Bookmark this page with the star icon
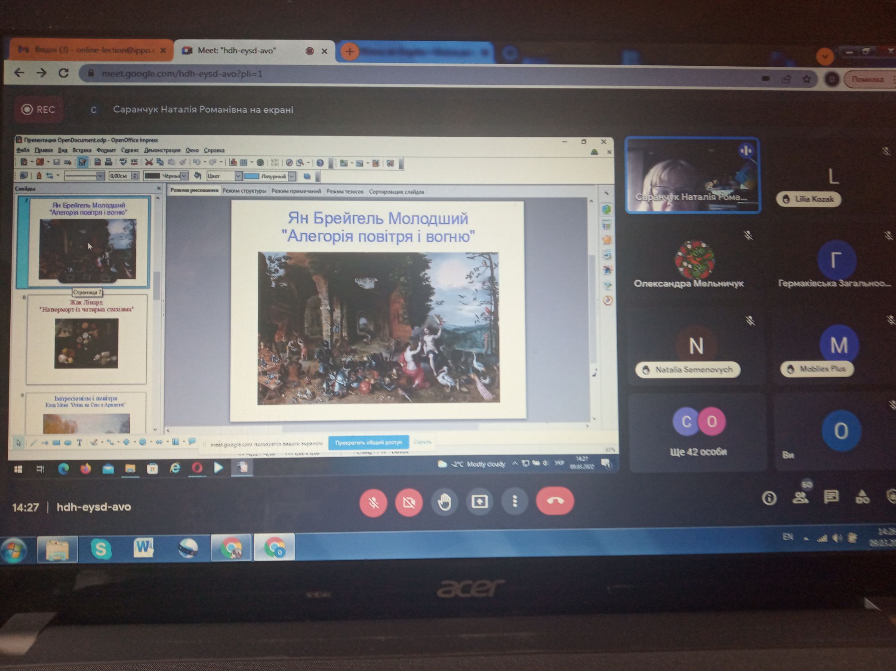 coord(806,79)
